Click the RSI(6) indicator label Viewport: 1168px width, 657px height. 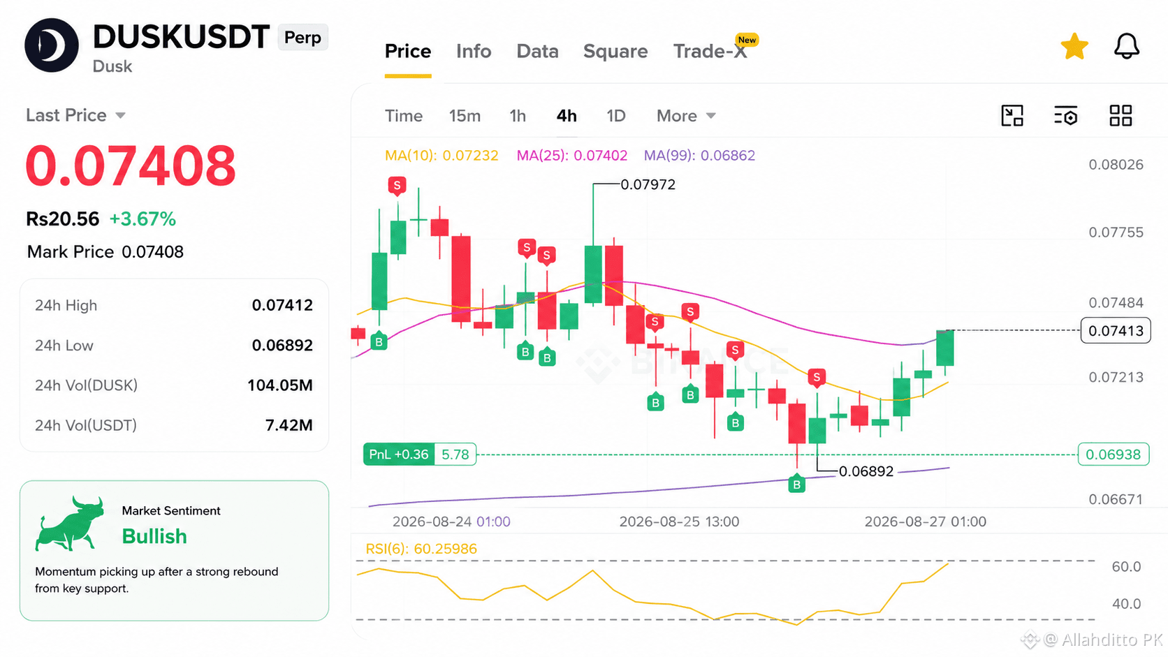click(421, 549)
